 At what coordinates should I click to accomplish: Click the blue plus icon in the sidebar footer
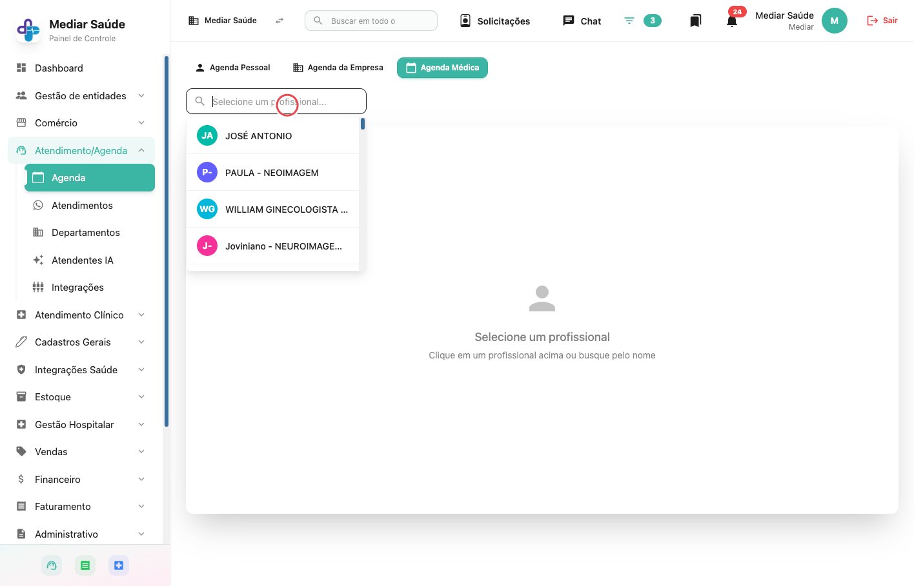pyautogui.click(x=119, y=565)
